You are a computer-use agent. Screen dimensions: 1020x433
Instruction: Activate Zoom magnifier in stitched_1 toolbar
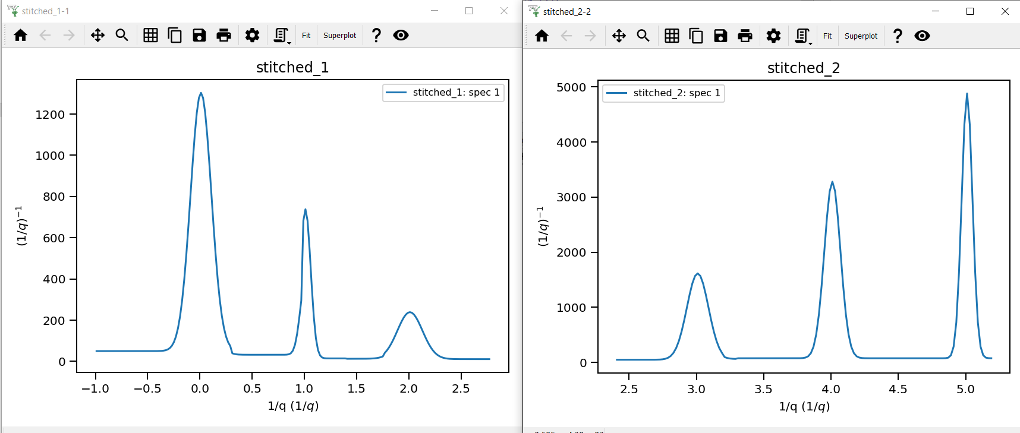click(122, 36)
